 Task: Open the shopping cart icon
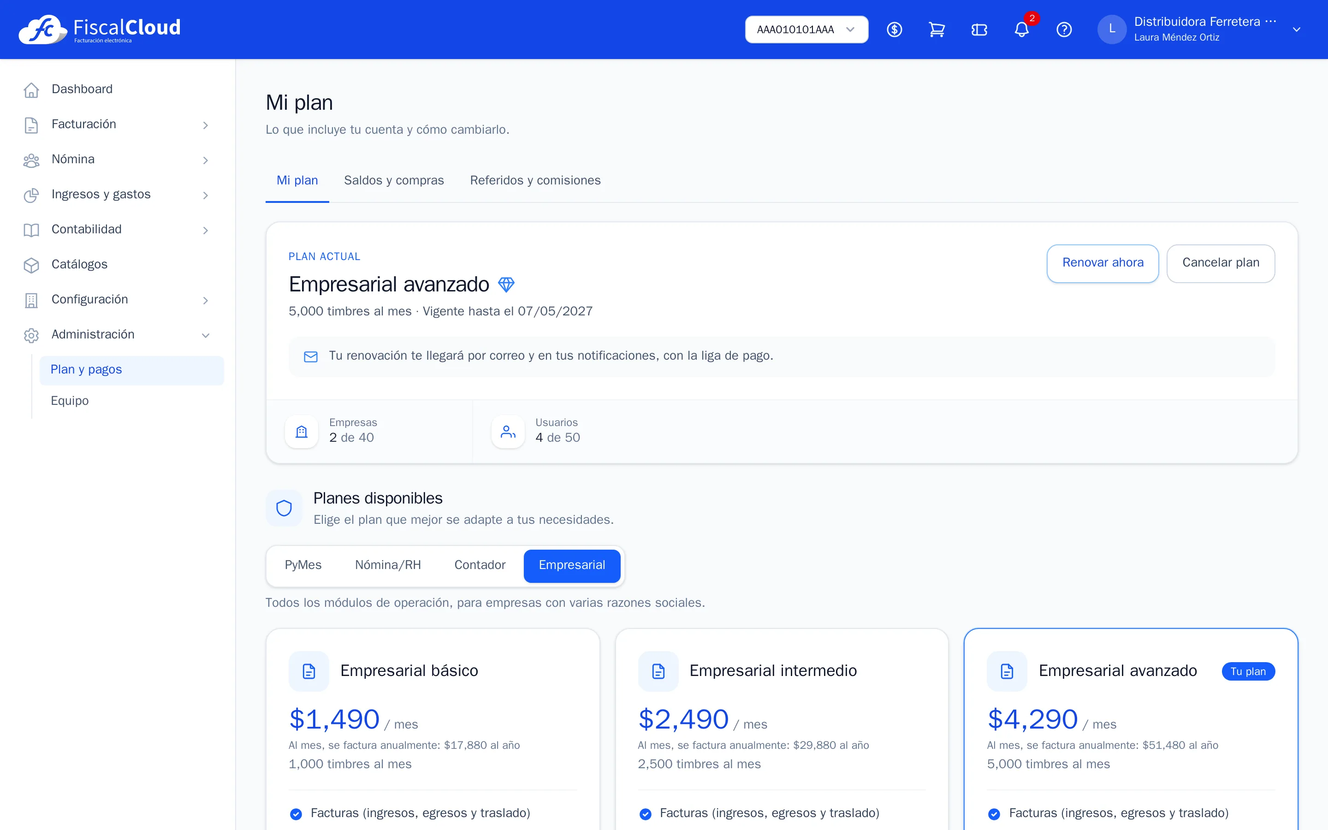[937, 30]
